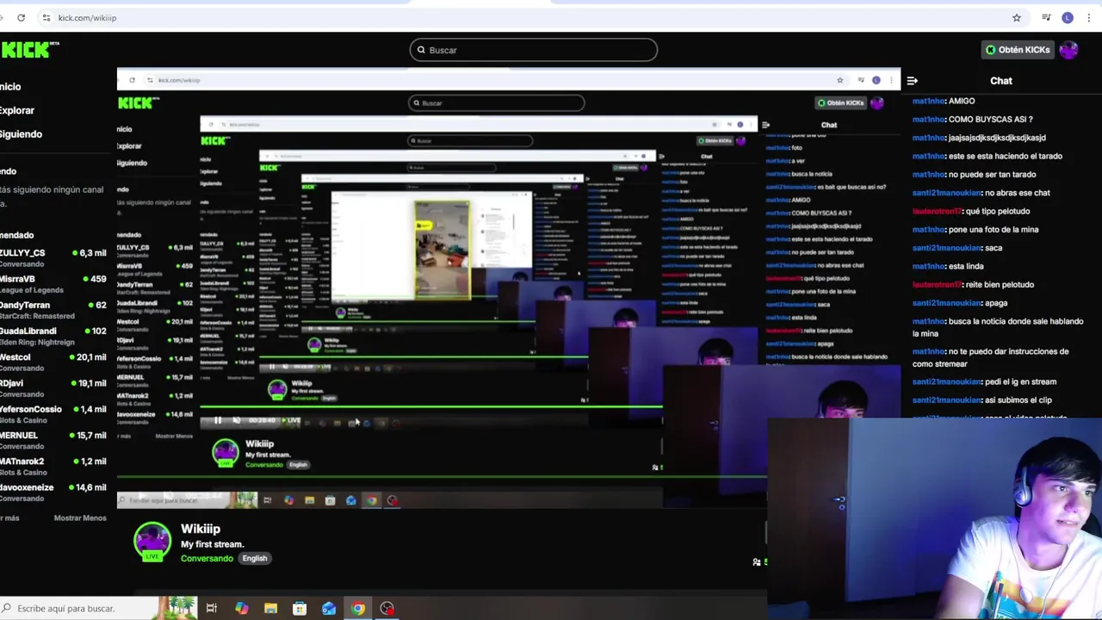
Task: Click mat1nho on the "AMIGO" message
Action: click(929, 101)
